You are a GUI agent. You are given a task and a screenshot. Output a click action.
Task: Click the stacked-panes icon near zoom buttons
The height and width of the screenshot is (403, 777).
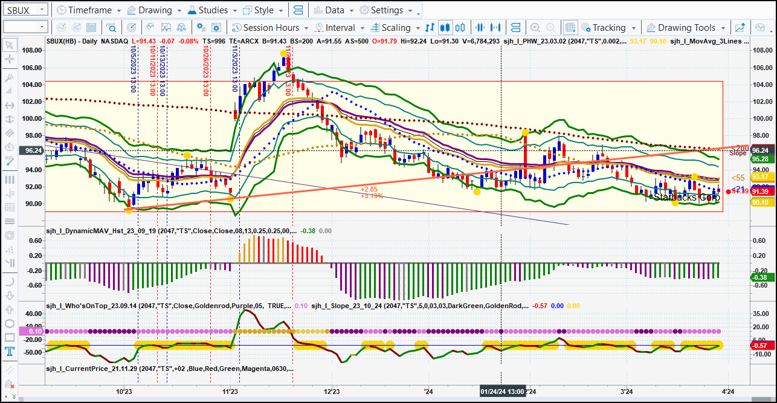click(x=515, y=28)
